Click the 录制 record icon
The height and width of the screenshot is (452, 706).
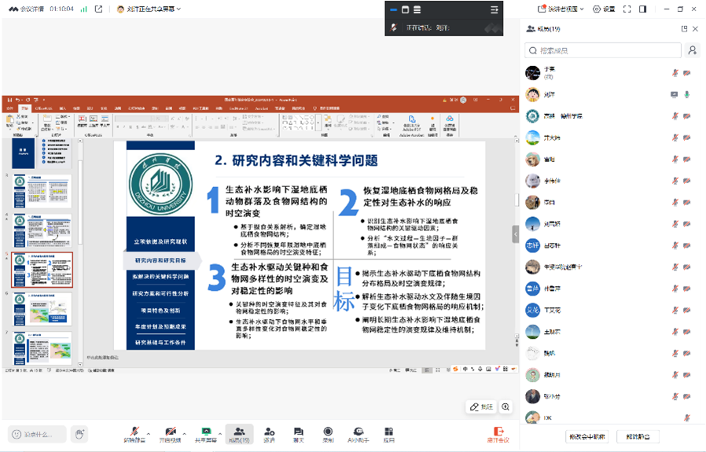(x=328, y=433)
